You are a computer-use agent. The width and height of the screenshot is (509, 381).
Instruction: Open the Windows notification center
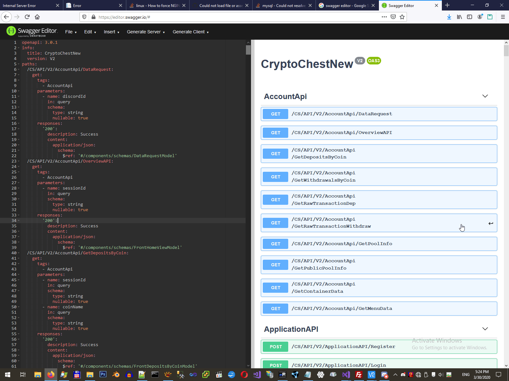(499, 375)
